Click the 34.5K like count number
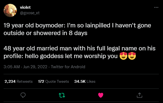Image resolution: width=163 pixels, height=103 pixels. [80, 81]
